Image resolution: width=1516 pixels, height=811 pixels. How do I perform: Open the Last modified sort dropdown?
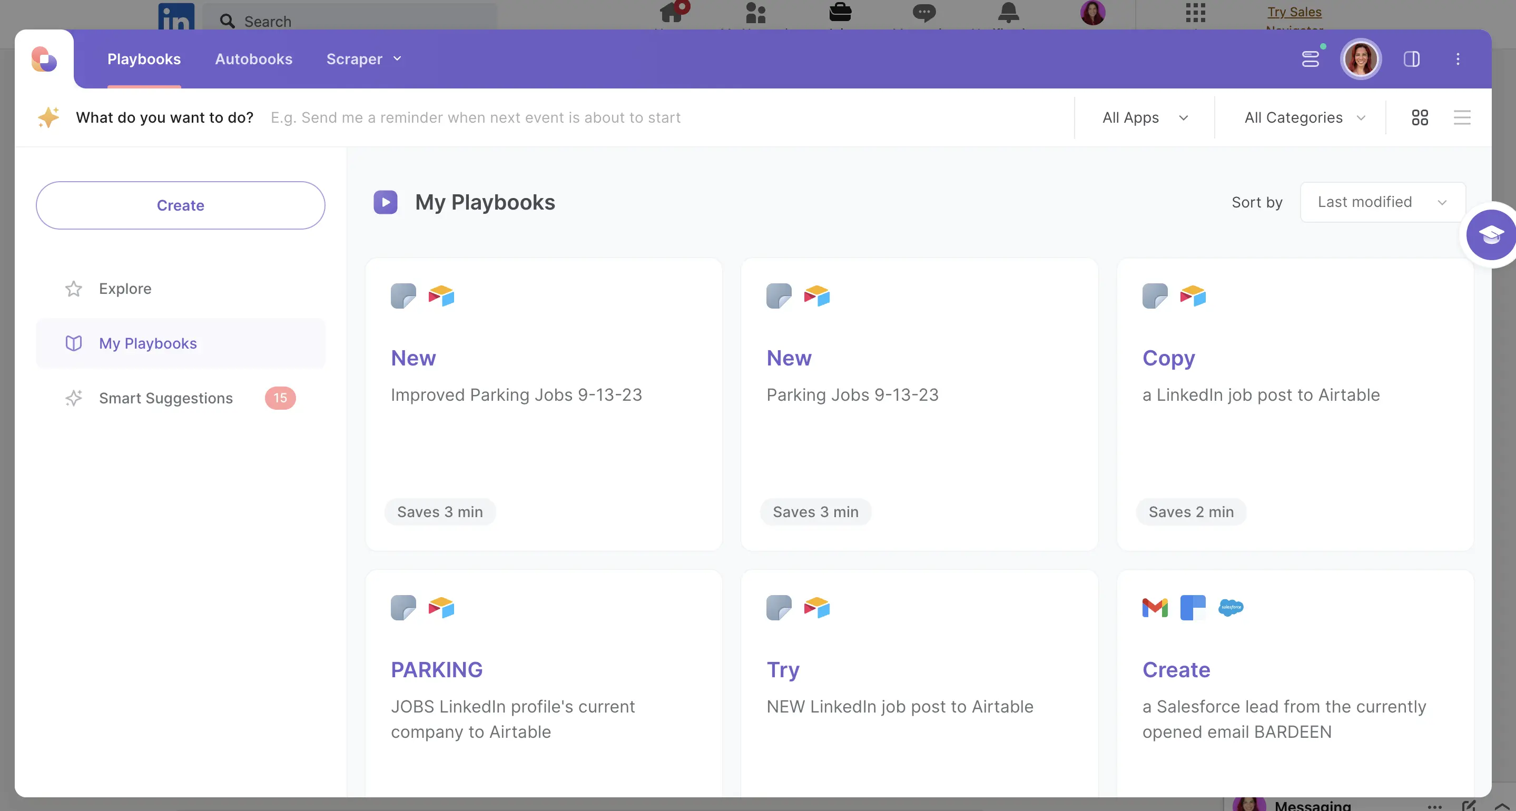click(1382, 202)
